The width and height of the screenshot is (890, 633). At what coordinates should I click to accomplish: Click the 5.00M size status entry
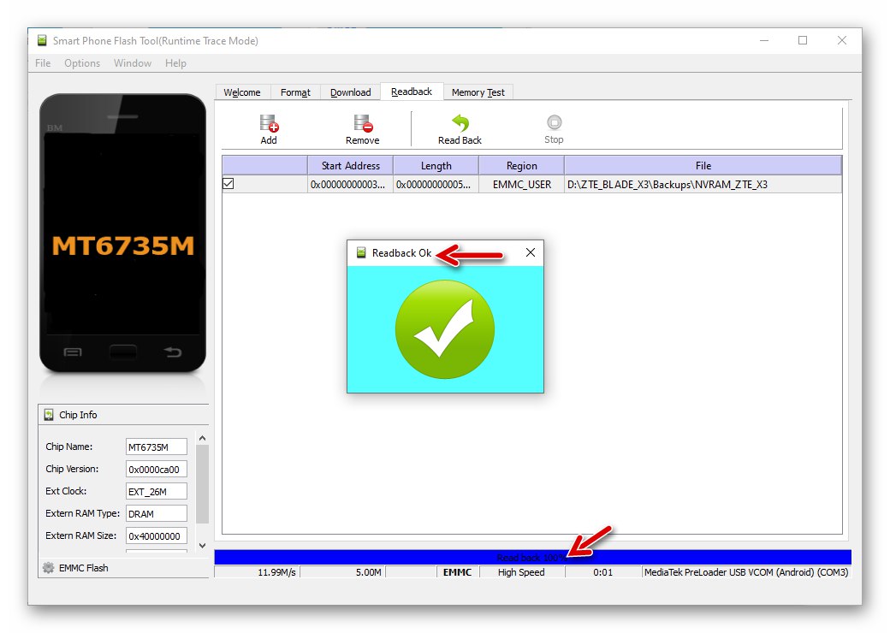(x=343, y=572)
